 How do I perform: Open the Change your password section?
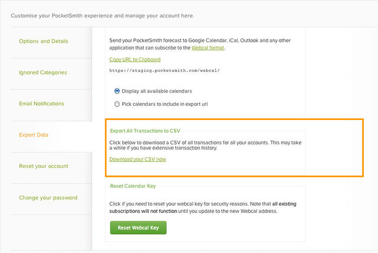pyautogui.click(x=47, y=197)
